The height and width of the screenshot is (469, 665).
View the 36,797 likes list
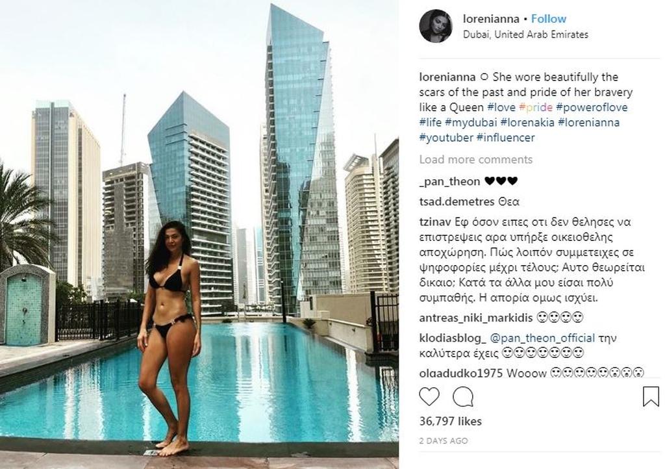click(x=451, y=421)
